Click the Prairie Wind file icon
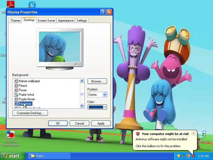 (x=16, y=94)
